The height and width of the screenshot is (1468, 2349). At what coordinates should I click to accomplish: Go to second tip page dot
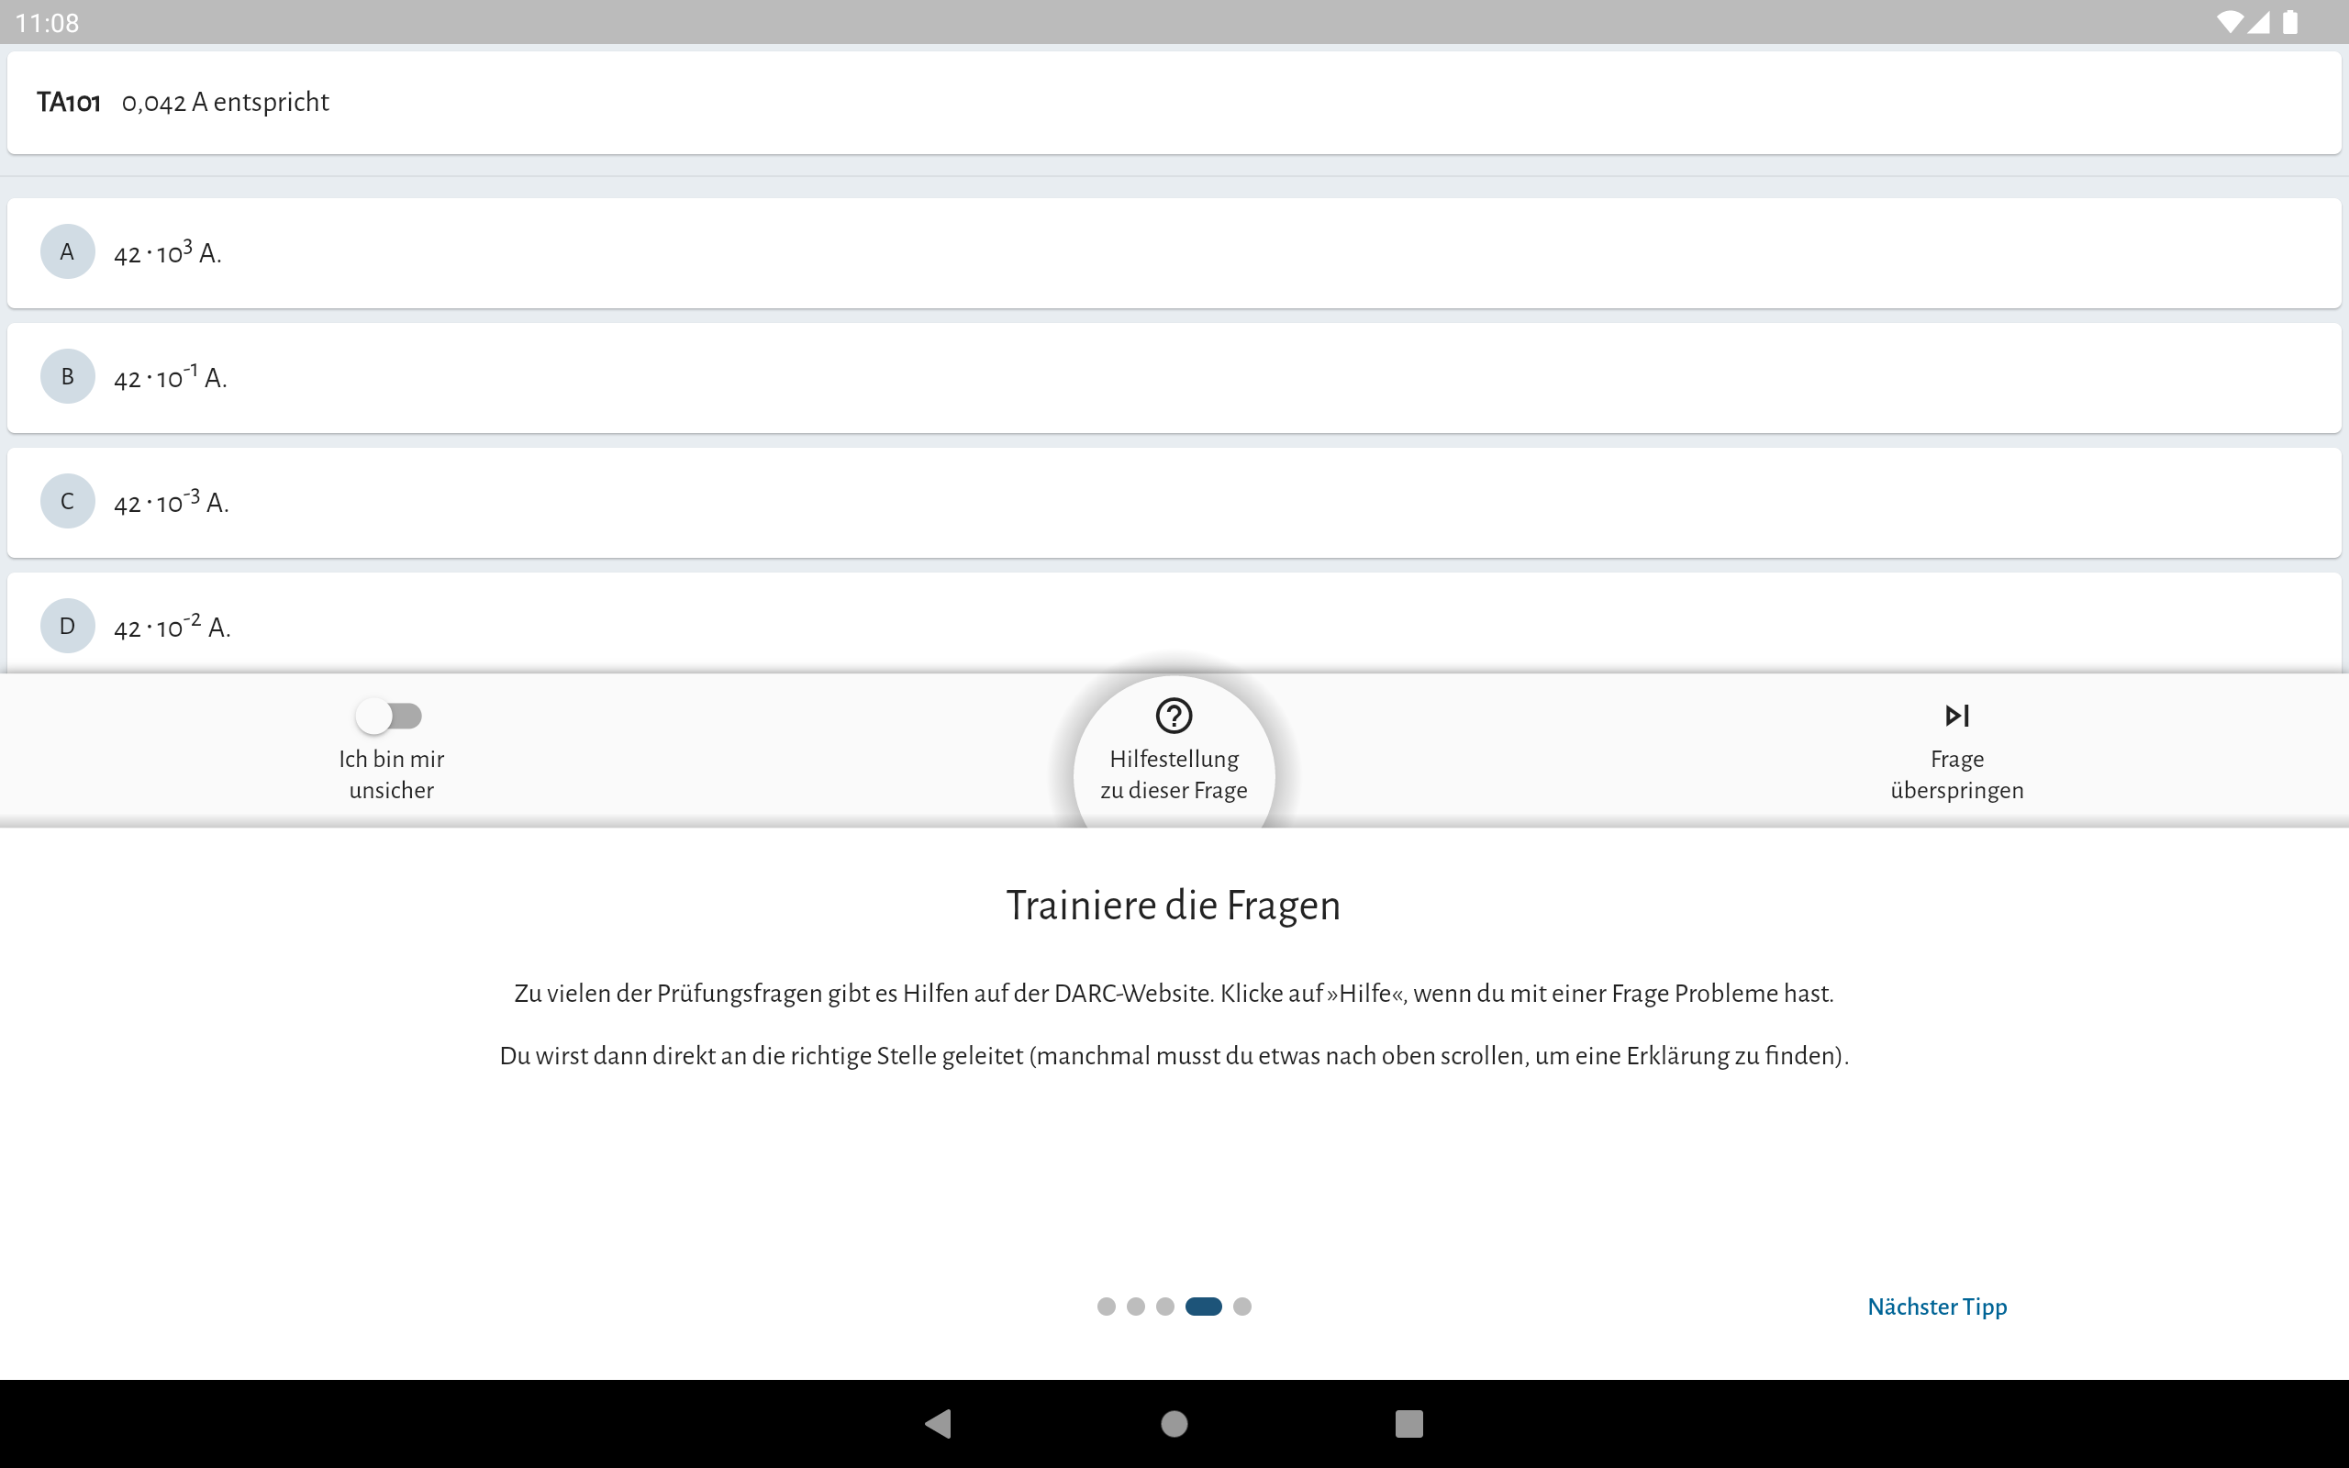tap(1136, 1306)
